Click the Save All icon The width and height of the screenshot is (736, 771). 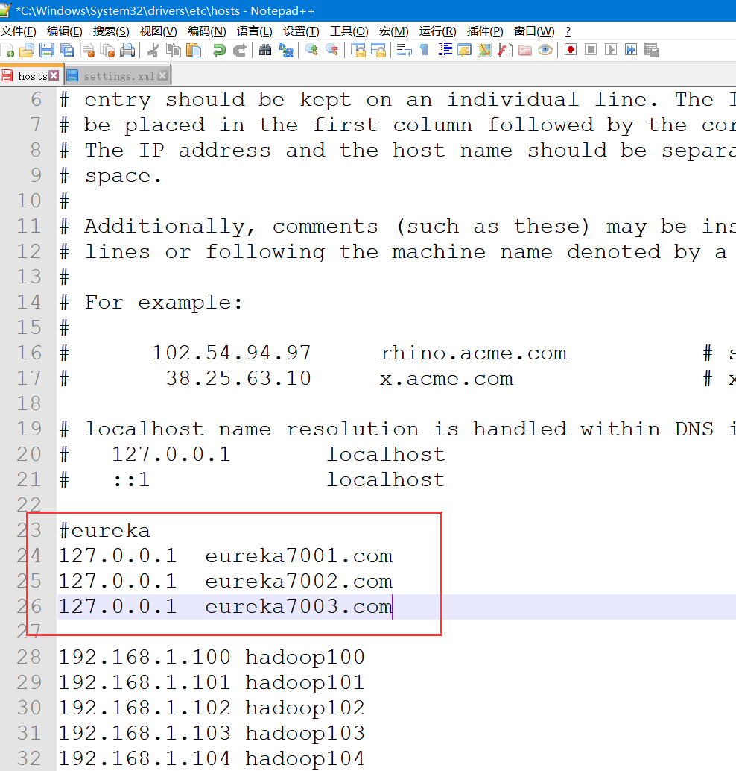pos(67,50)
